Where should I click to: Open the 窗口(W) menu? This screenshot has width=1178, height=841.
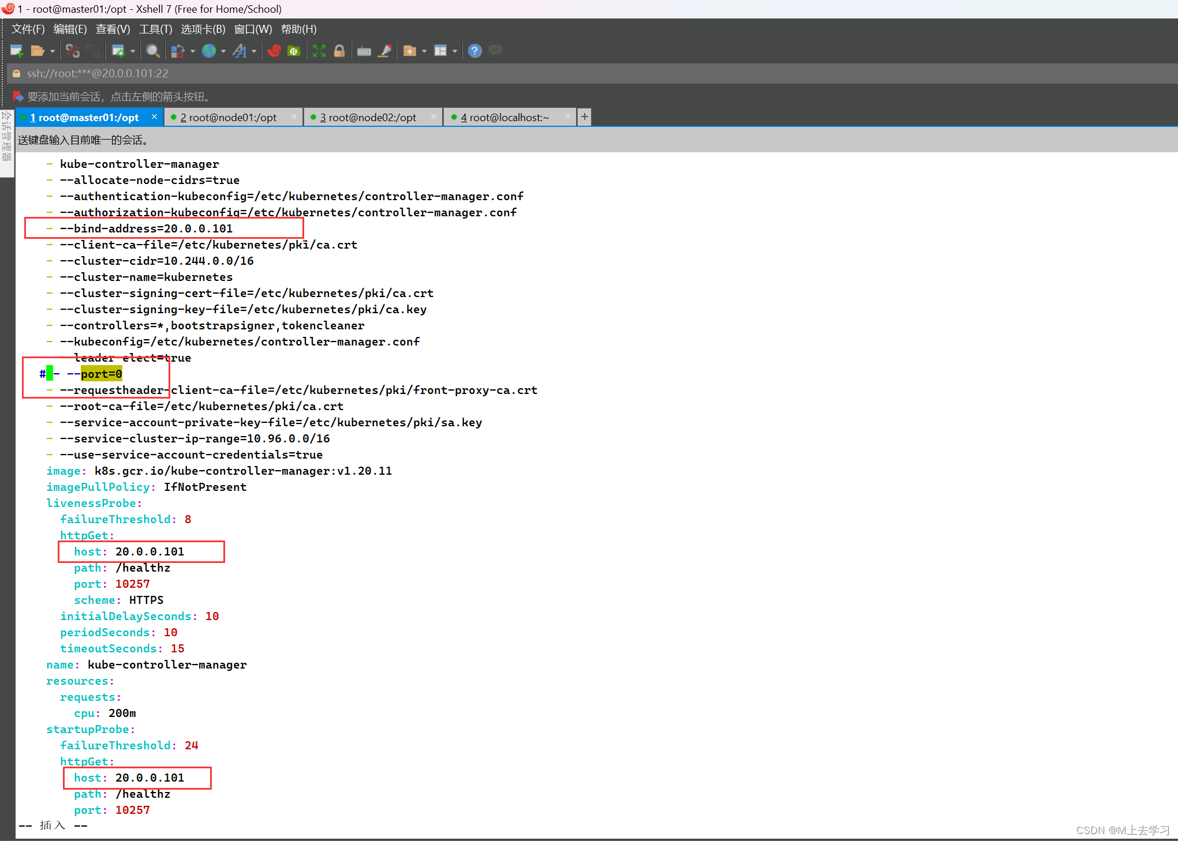coord(253,29)
